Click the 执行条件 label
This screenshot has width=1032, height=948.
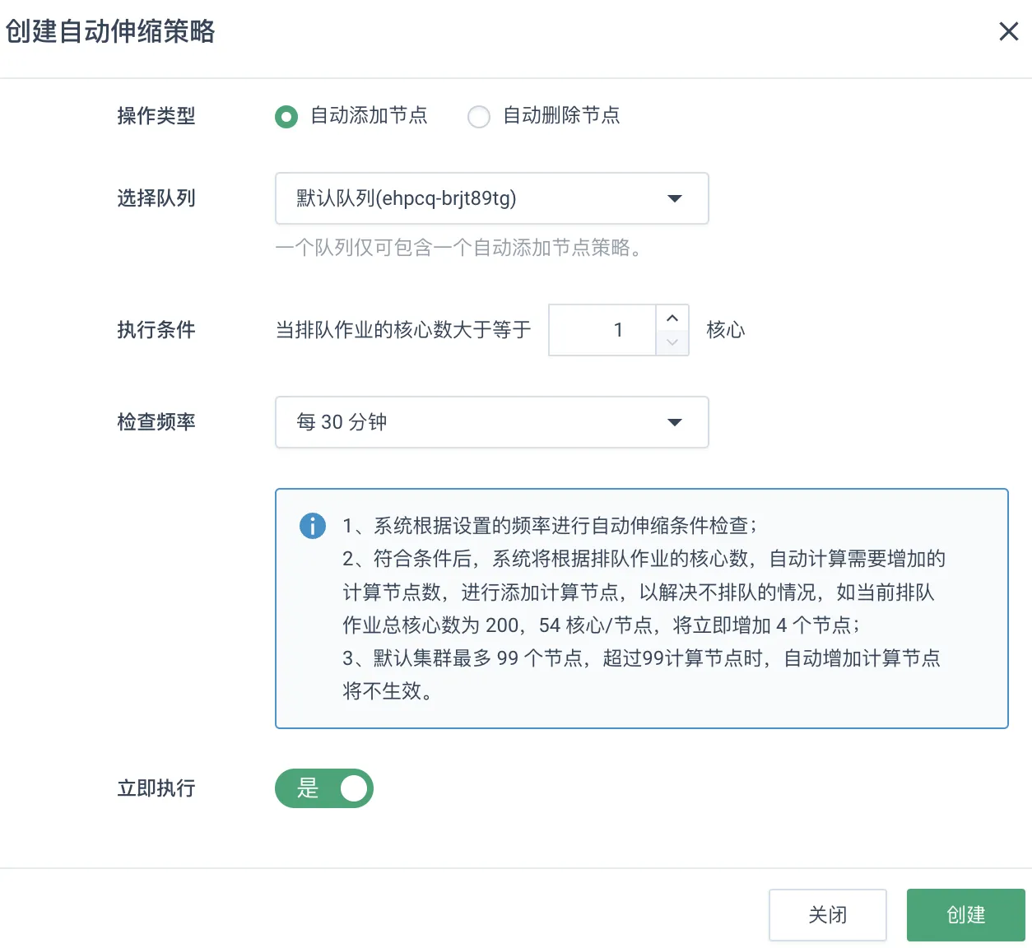156,330
